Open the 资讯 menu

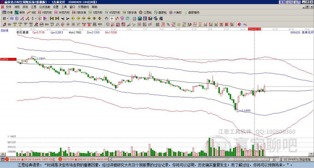coord(25,7)
